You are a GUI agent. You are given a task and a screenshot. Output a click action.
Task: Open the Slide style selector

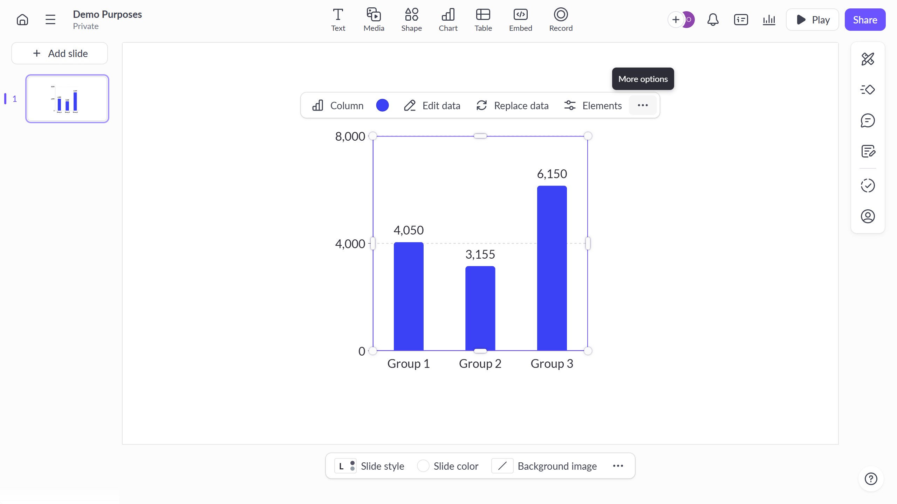click(x=369, y=466)
